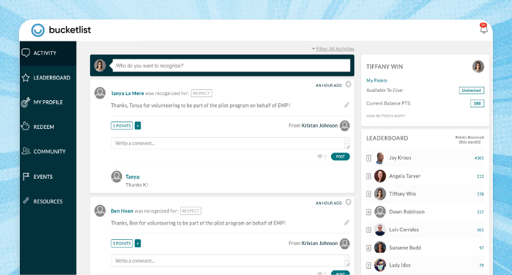The height and width of the screenshot is (275, 512).
Task: Like Tanya's post with the heart icon
Action: [x=320, y=157]
